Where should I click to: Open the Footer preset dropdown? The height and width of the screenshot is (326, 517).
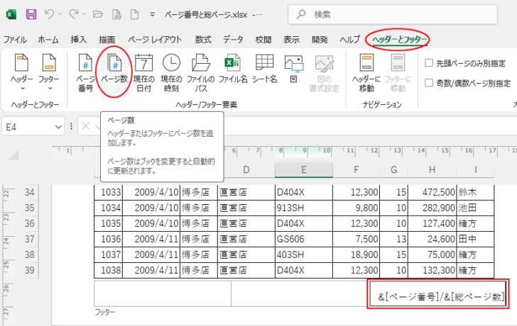pyautogui.click(x=49, y=73)
